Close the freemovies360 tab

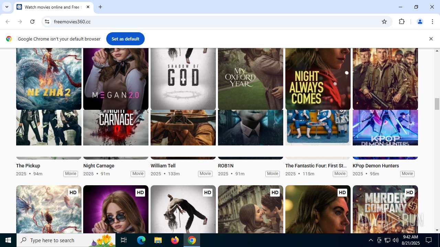click(x=88, y=7)
